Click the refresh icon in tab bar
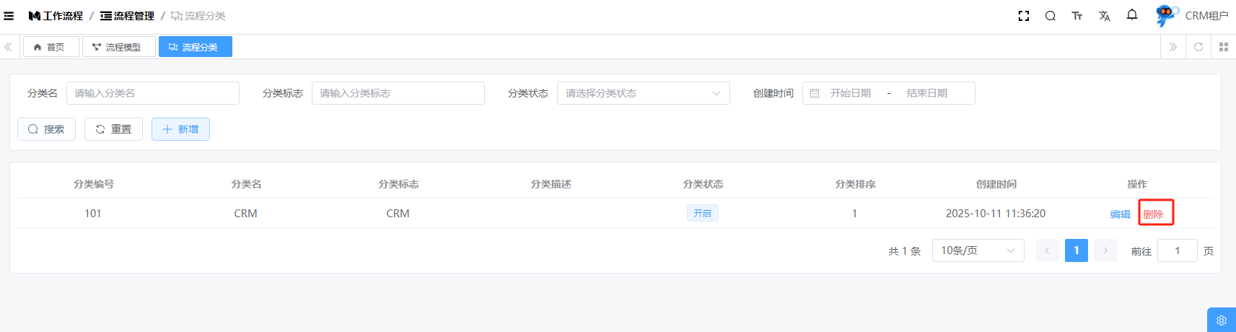The image size is (1236, 332). click(x=1198, y=47)
